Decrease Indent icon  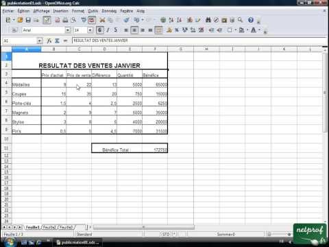pyautogui.click(x=211, y=30)
